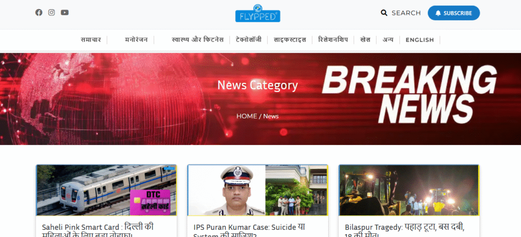
Task: Open the IPS Puran Kumar article image
Action: tap(257, 190)
